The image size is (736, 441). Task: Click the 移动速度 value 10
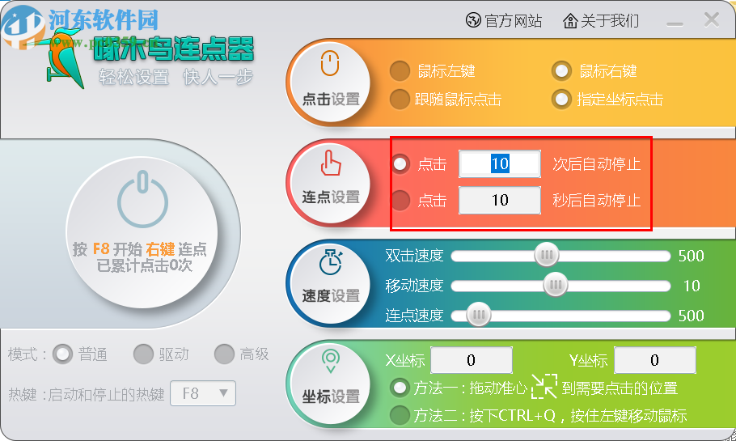(x=692, y=286)
